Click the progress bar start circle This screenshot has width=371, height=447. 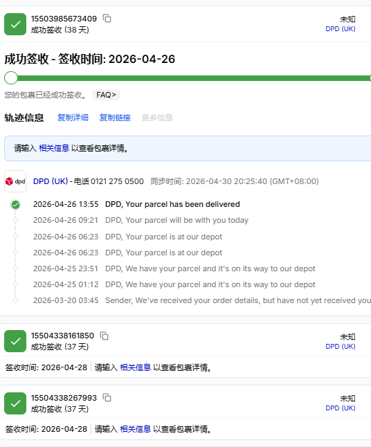click(x=11, y=77)
